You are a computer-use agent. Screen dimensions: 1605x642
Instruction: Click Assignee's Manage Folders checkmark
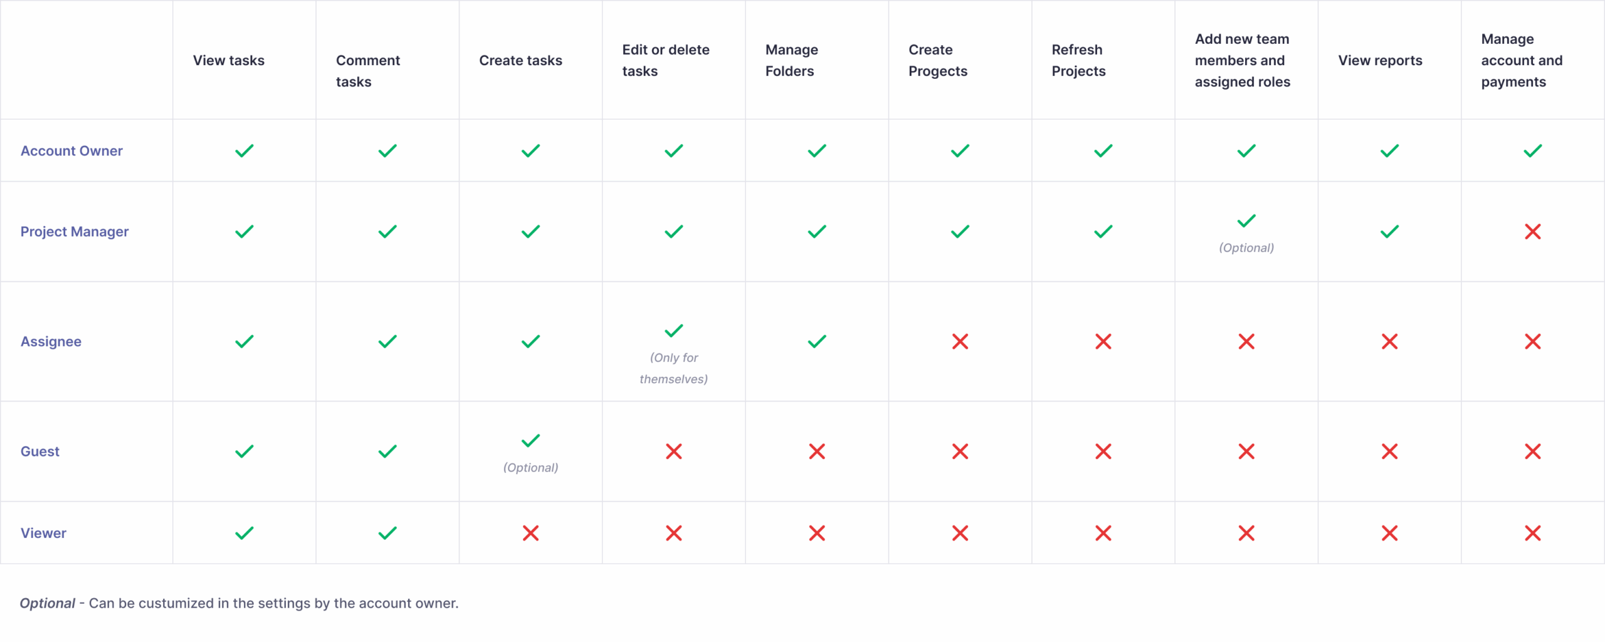817,342
